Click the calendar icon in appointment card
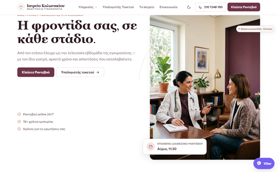278x172 pixels. pos(151,147)
